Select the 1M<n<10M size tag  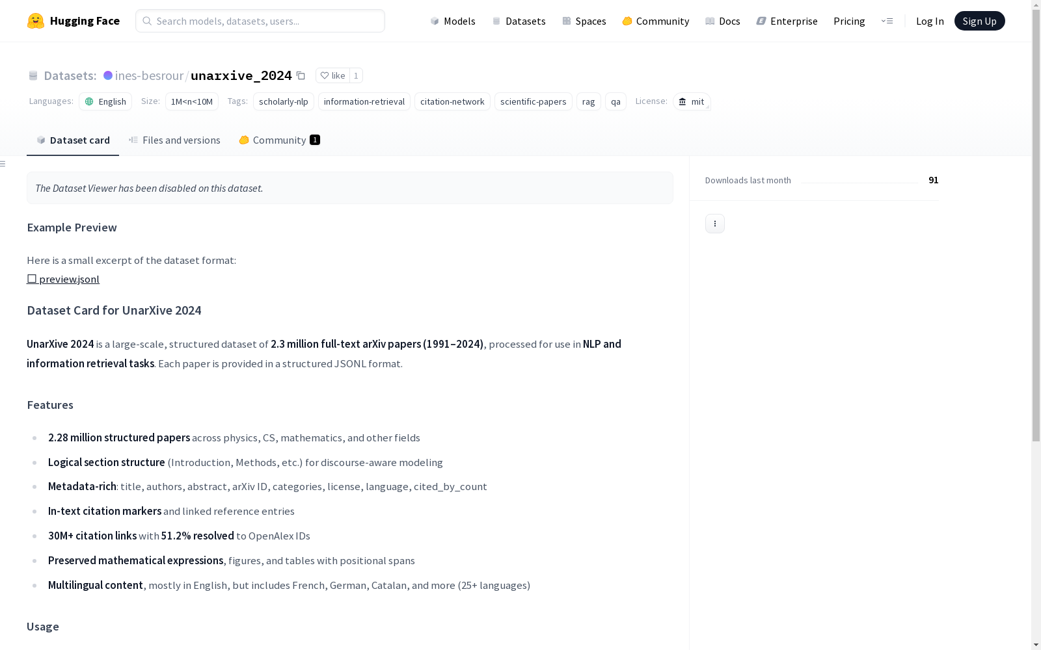[192, 101]
